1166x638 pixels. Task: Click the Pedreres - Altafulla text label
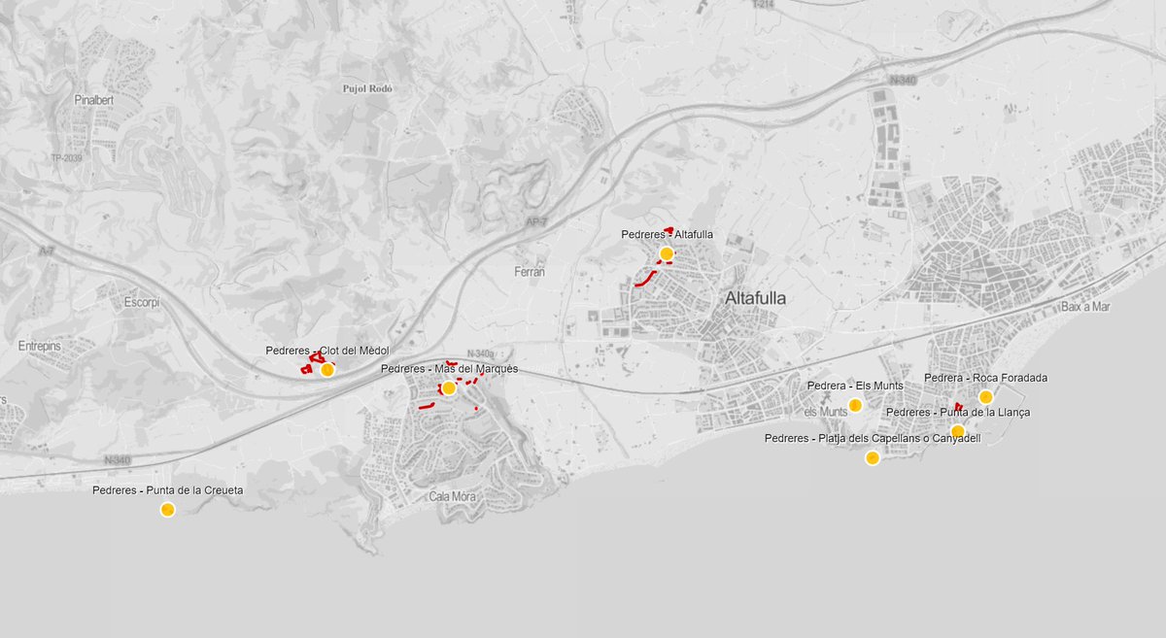point(668,235)
